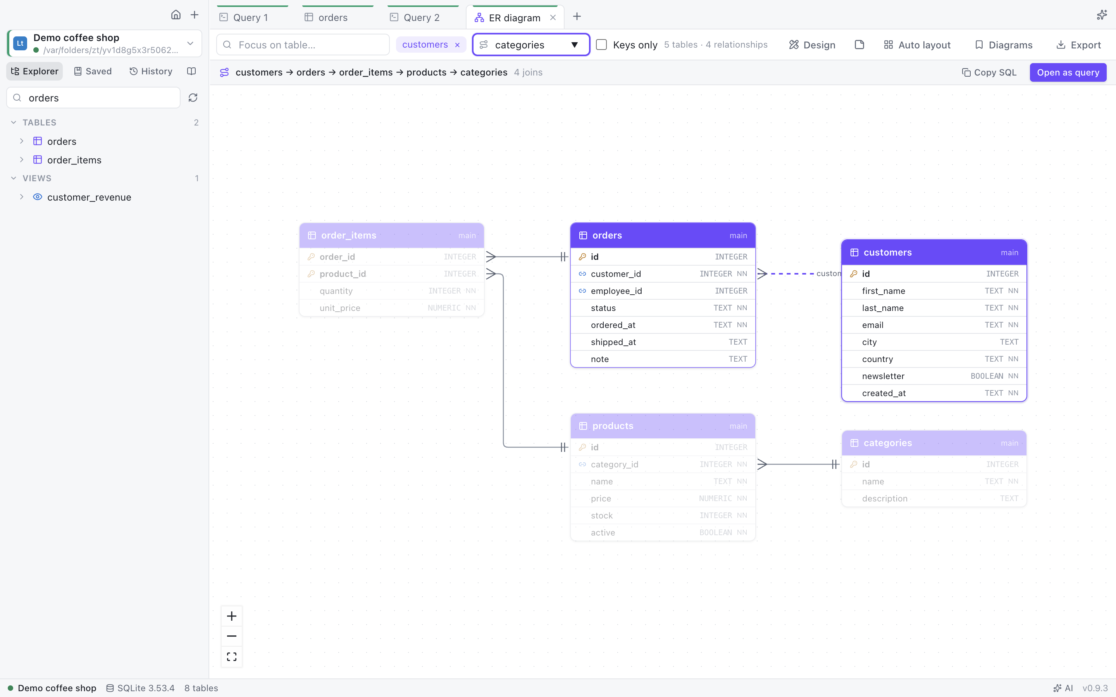This screenshot has height=697, width=1116.
Task: Click the note page icon beside Design
Action: (x=859, y=45)
